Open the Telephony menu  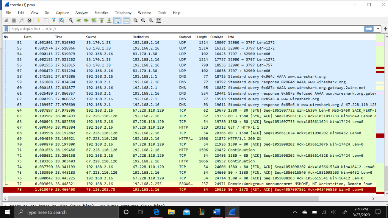pos(123,12)
